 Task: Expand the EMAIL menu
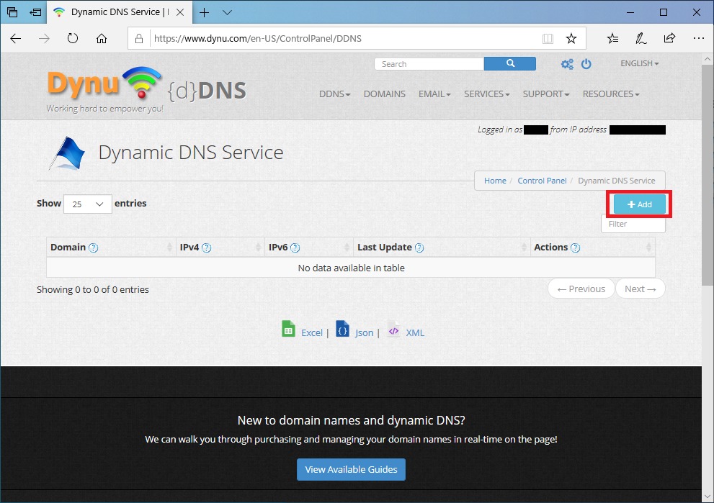click(x=434, y=94)
